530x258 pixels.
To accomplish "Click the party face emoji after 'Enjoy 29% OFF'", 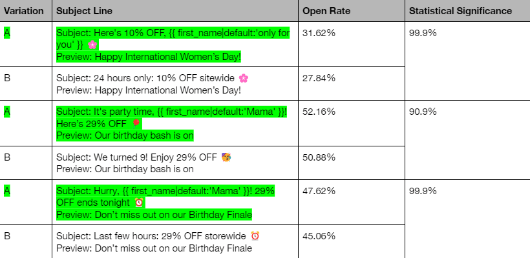I will tap(226, 157).
